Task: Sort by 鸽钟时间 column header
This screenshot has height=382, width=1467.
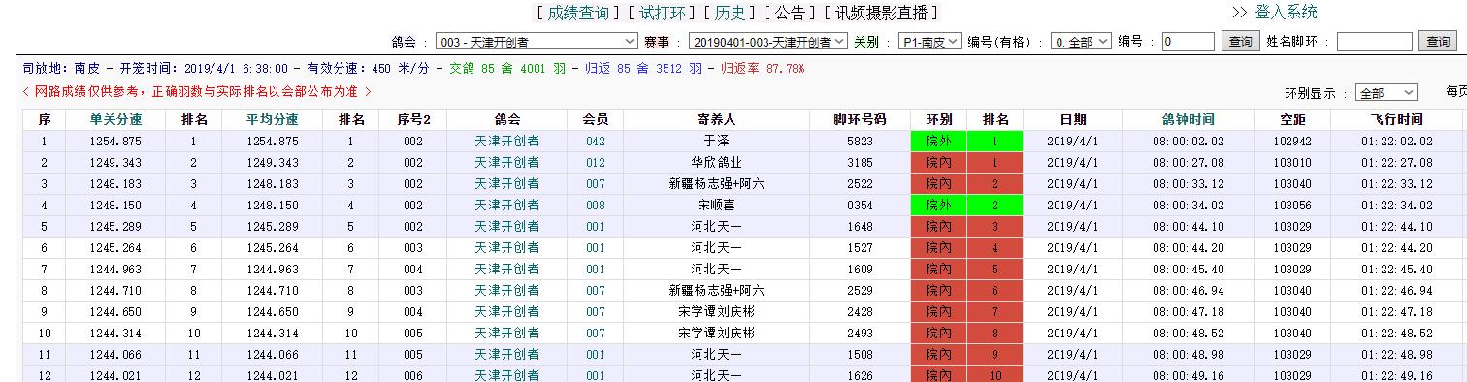Action: (x=1188, y=120)
